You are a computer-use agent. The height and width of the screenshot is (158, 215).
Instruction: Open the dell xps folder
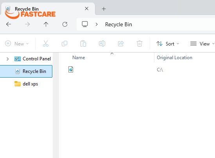[26, 84]
